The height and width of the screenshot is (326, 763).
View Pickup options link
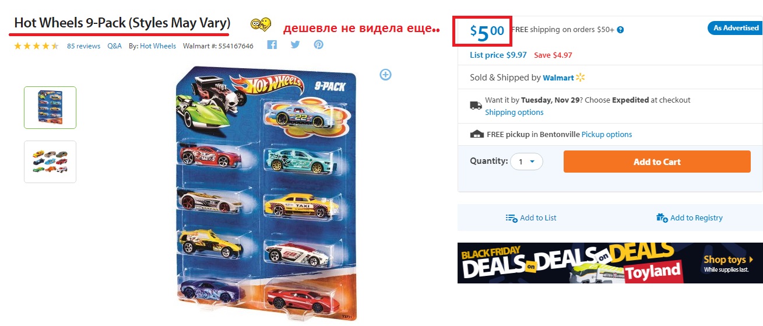pos(607,134)
